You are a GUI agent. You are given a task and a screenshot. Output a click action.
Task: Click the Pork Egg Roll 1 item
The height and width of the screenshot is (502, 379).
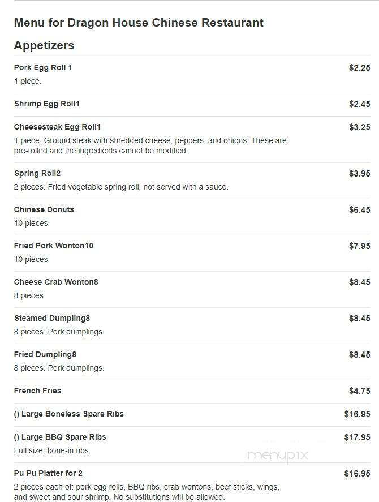coord(43,67)
